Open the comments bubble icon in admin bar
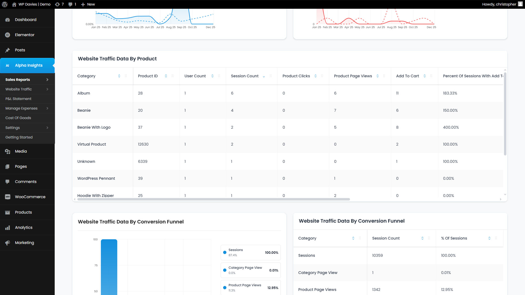Viewport: 525px width, 295px height. (x=71, y=4)
